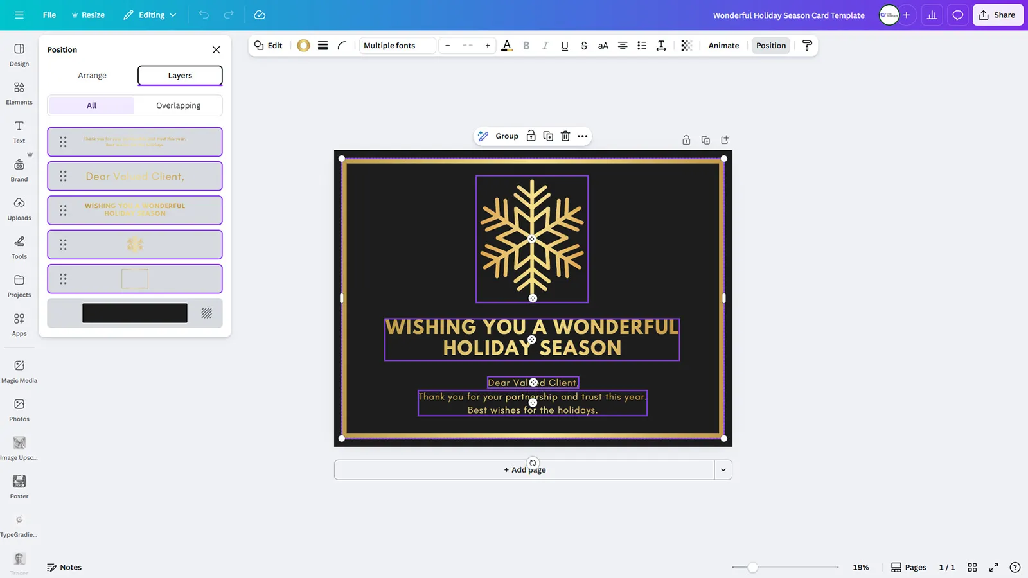This screenshot has width=1028, height=578.
Task: Add underline to selected text
Action: click(565, 45)
